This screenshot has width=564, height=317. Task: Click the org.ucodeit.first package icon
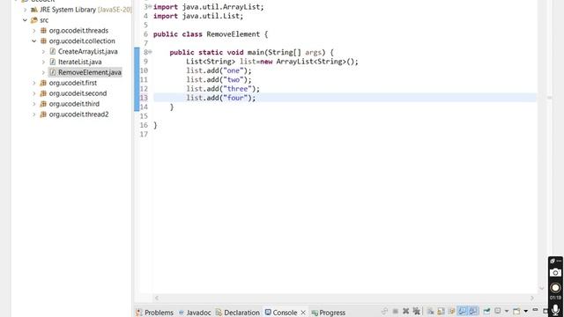(x=43, y=83)
